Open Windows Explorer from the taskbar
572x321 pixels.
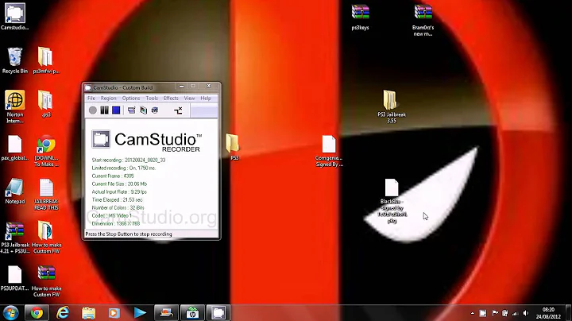point(88,312)
